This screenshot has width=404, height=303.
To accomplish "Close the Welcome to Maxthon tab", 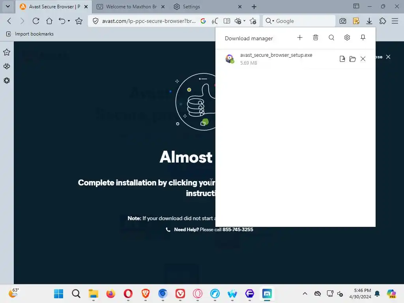I will click(163, 7).
